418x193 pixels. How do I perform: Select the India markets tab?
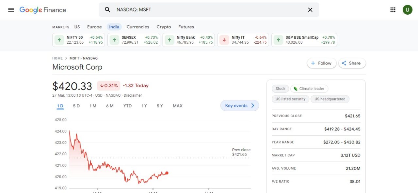point(114,27)
